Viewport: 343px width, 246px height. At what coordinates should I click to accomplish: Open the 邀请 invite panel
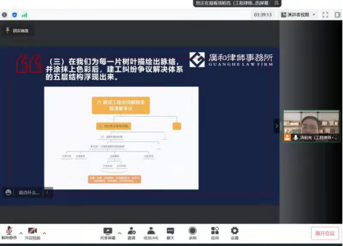click(132, 233)
